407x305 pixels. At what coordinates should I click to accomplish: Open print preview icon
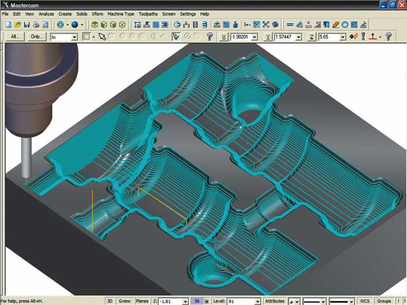(x=45, y=24)
